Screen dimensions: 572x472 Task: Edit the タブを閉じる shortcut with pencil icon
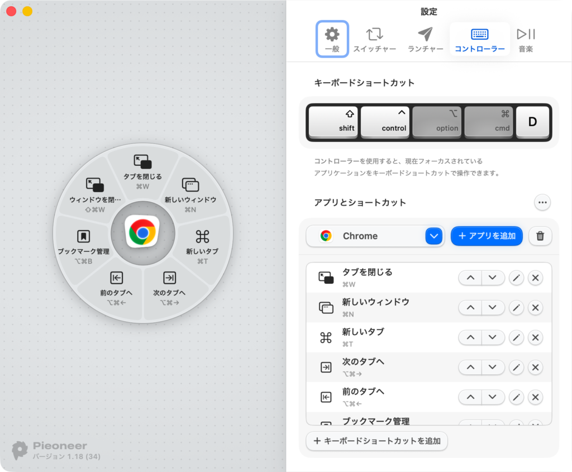click(516, 278)
